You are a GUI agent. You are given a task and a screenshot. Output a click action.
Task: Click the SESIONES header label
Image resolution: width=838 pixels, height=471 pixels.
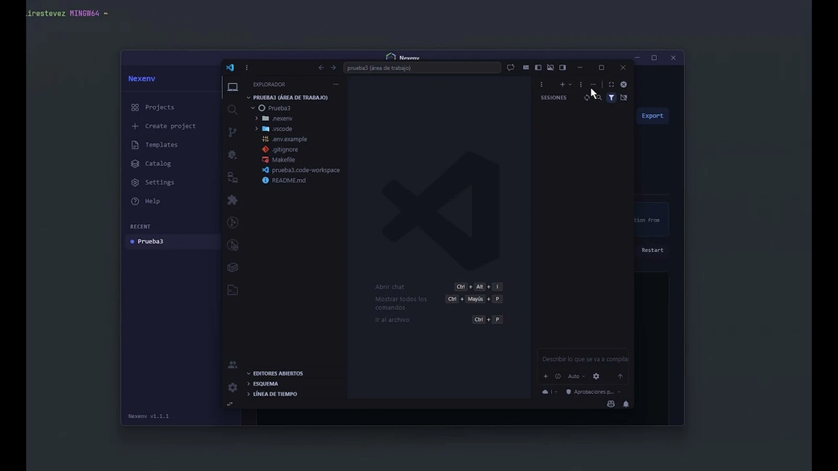(x=554, y=97)
